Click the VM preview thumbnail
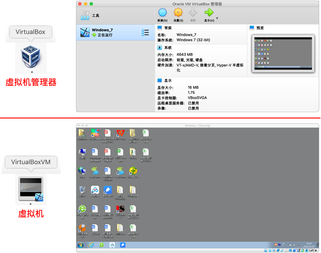This screenshot has width=321, height=253. (x=283, y=53)
